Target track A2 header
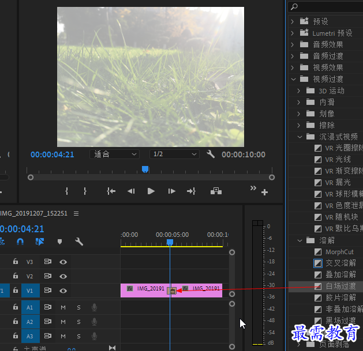 (x=31, y=322)
